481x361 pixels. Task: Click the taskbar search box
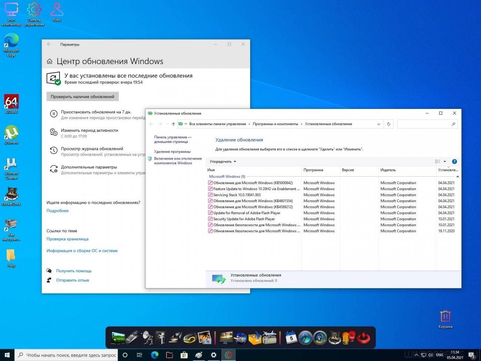coord(66,355)
